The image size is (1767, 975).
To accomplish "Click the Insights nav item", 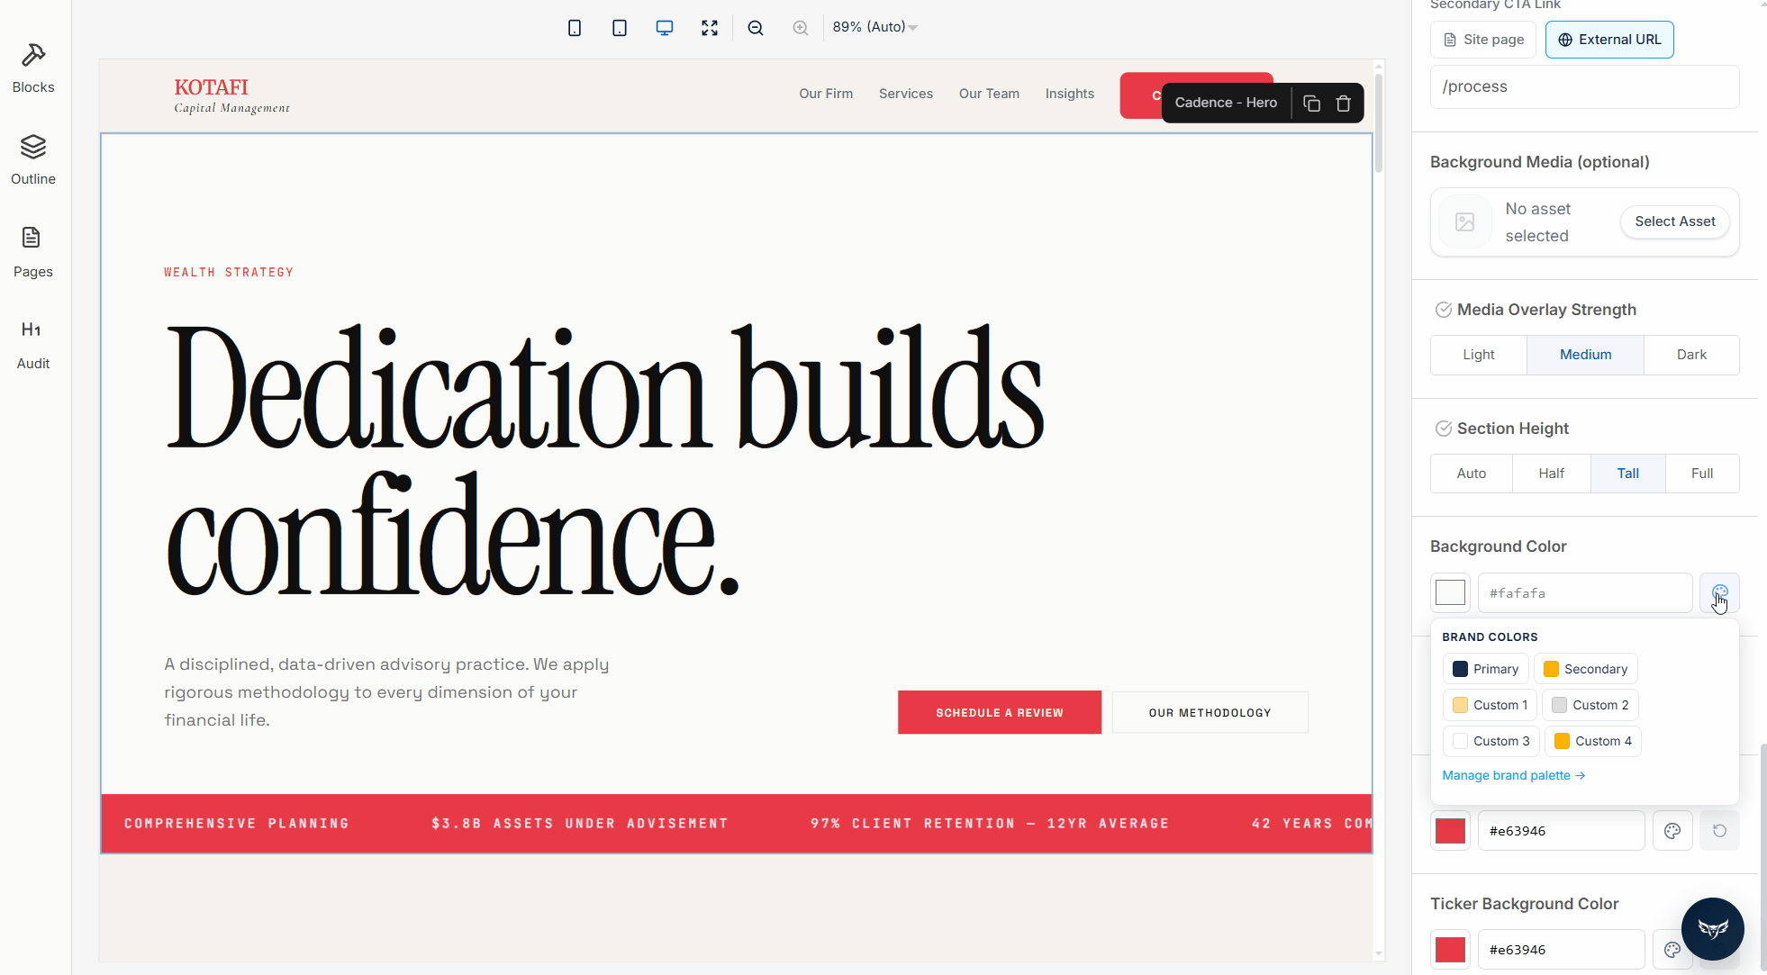I will (1070, 94).
